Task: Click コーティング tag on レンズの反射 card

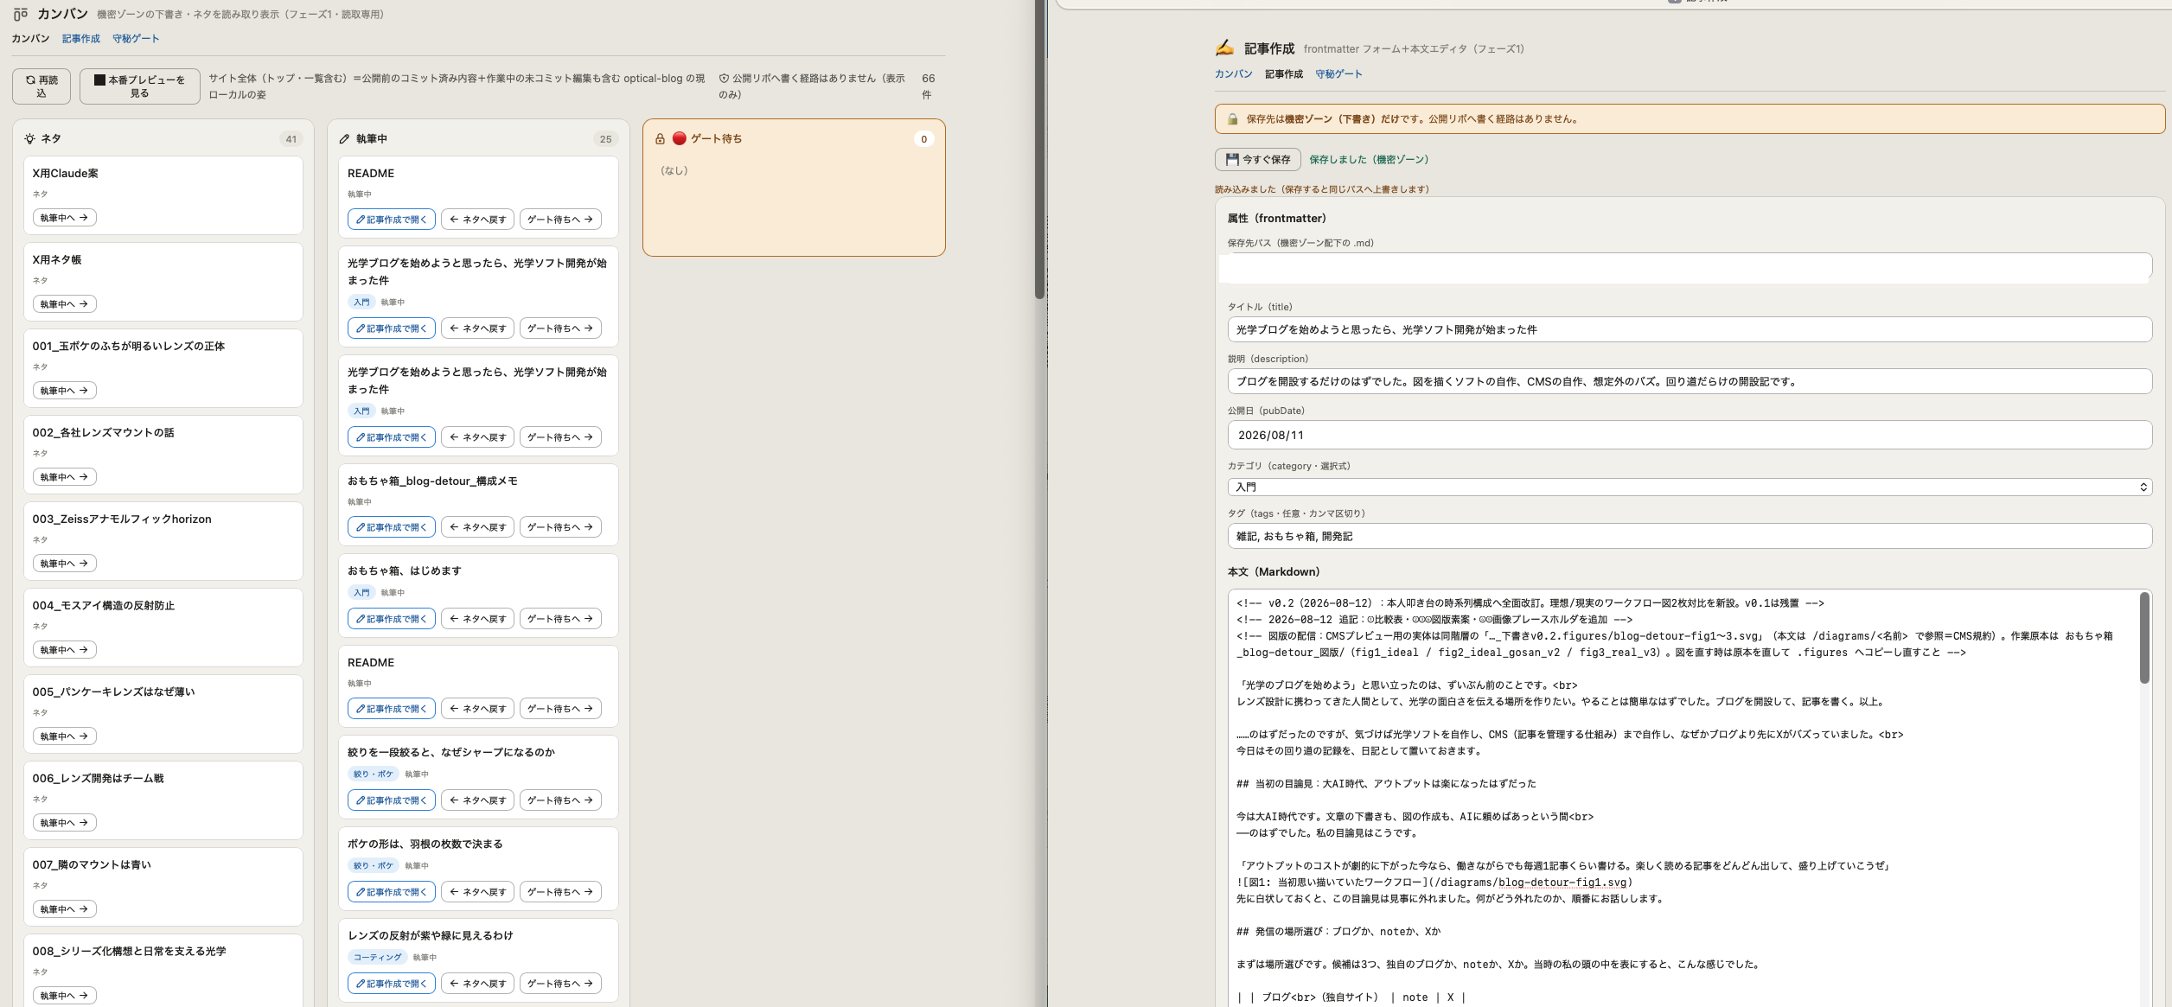Action: point(378,957)
